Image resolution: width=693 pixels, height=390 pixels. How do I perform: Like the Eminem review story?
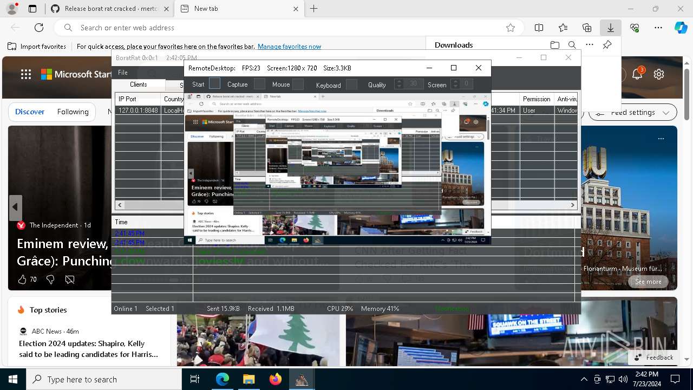pos(22,279)
